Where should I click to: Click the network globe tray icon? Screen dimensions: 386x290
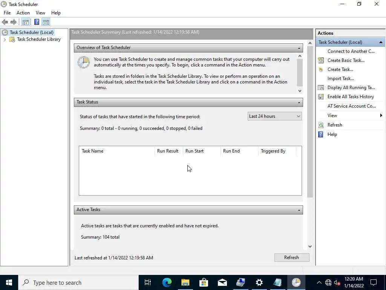[328, 282]
